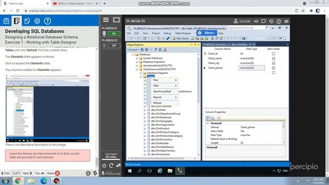Expand Database Diagrams node
Image resolution: width=329 pixels, height=185 pixels.
click(141, 73)
